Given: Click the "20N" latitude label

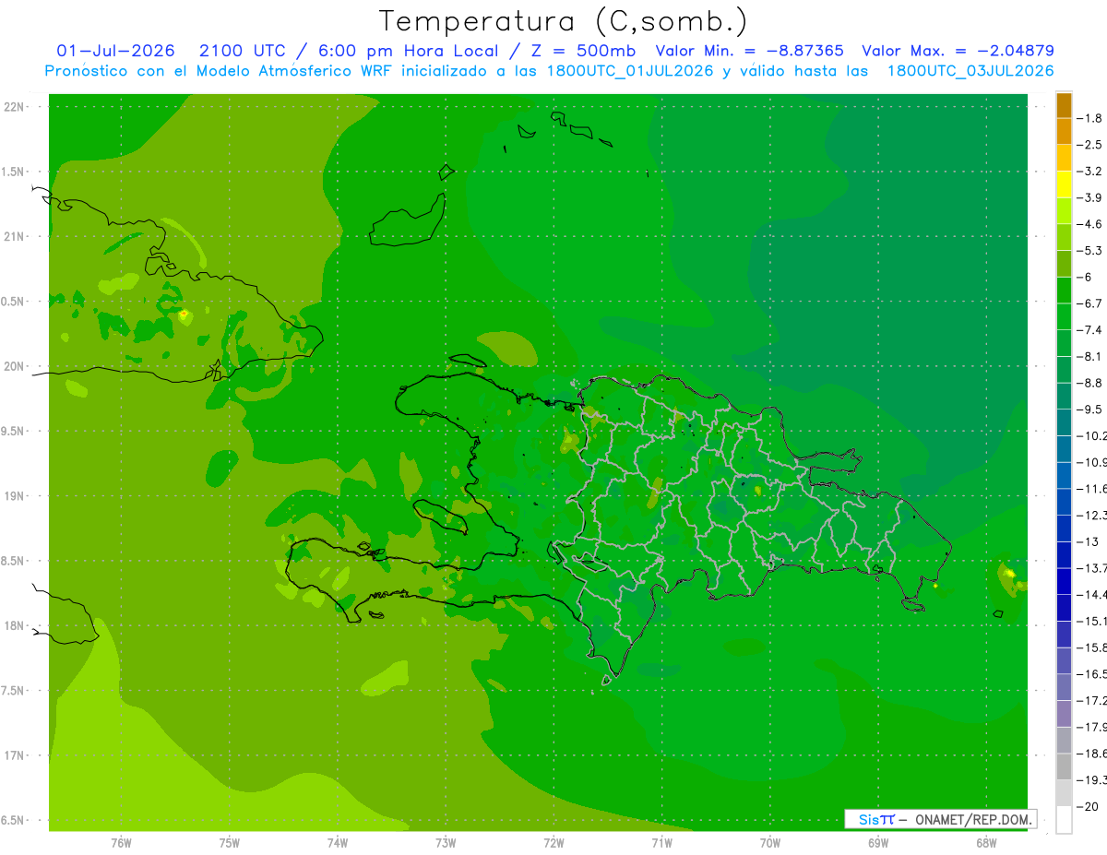Looking at the screenshot, I should coord(13,366).
